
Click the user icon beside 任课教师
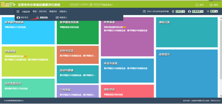coord(190,12)
